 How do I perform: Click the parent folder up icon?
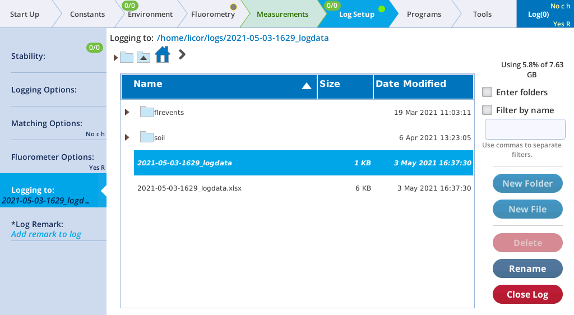tap(143, 57)
